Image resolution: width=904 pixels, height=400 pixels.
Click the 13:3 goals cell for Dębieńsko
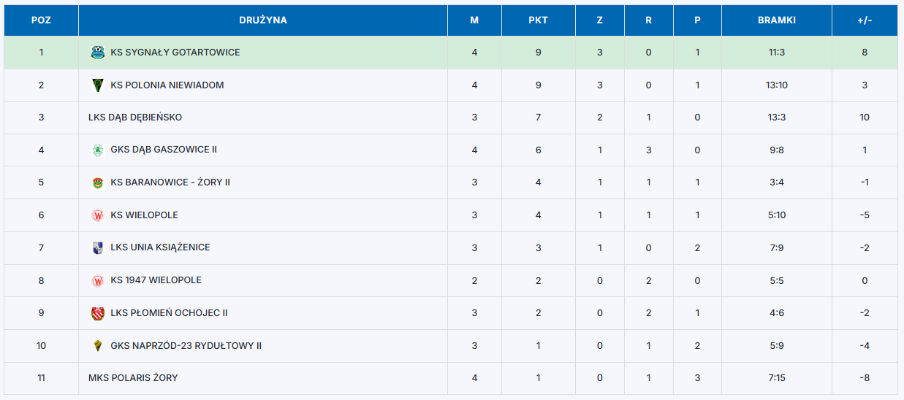776,118
